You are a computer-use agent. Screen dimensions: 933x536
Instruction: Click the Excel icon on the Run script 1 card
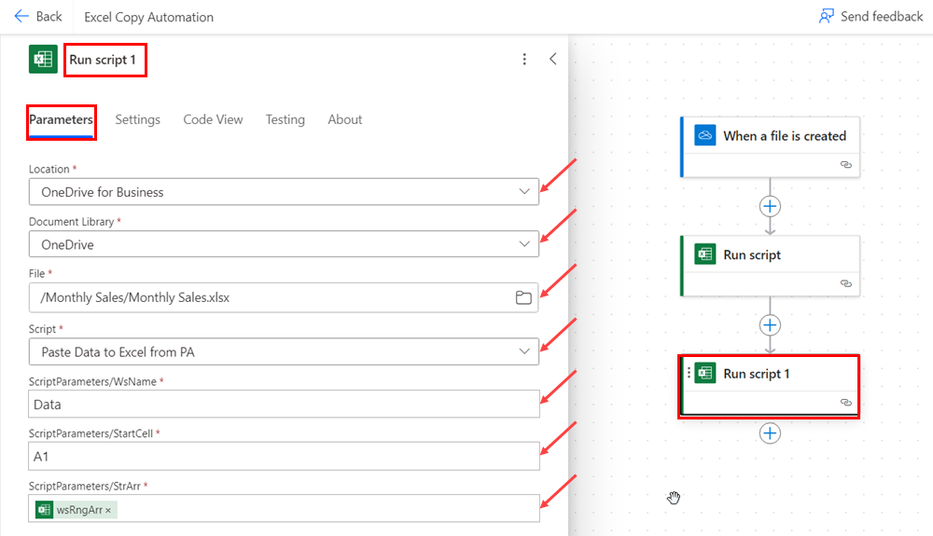(705, 373)
